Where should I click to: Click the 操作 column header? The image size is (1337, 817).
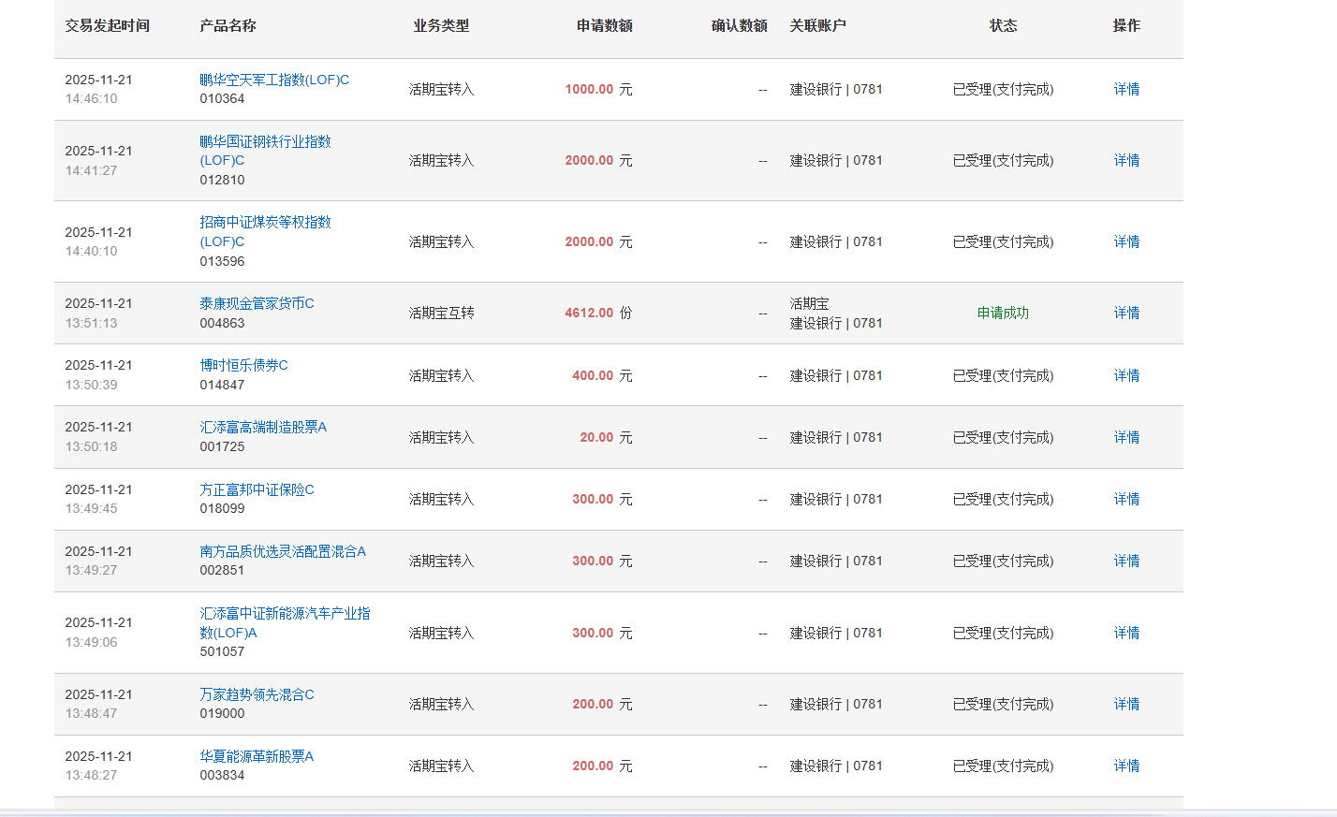1126,25
